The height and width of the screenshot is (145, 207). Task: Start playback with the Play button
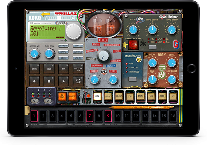tap(63, 81)
